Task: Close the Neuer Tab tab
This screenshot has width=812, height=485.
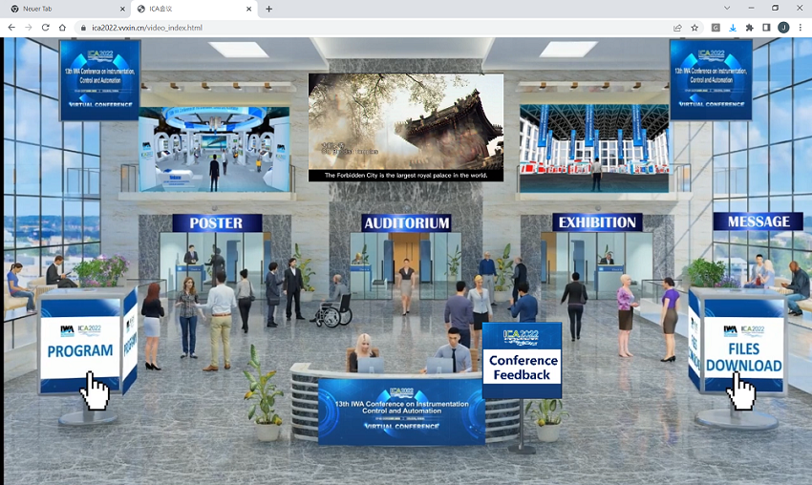Action: (122, 9)
